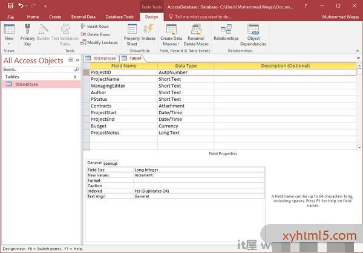Open Quick Access Toolbar customize dropdown

point(45,6)
